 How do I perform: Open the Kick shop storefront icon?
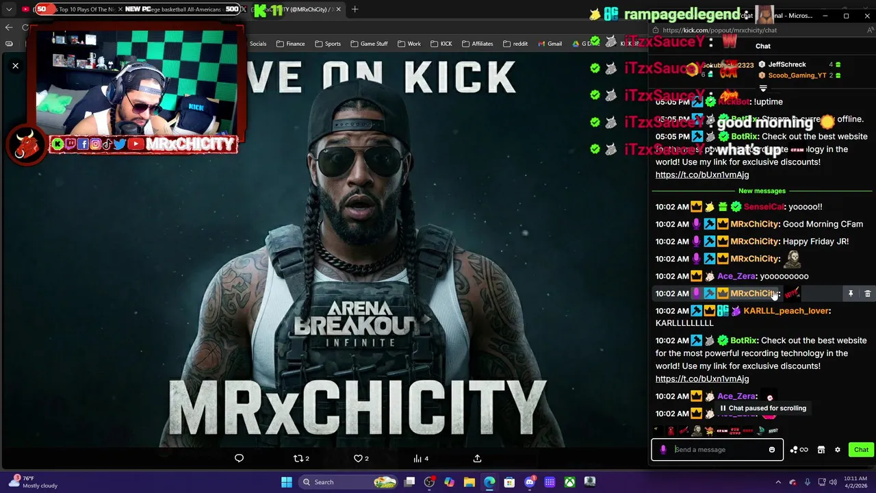pos(821,450)
